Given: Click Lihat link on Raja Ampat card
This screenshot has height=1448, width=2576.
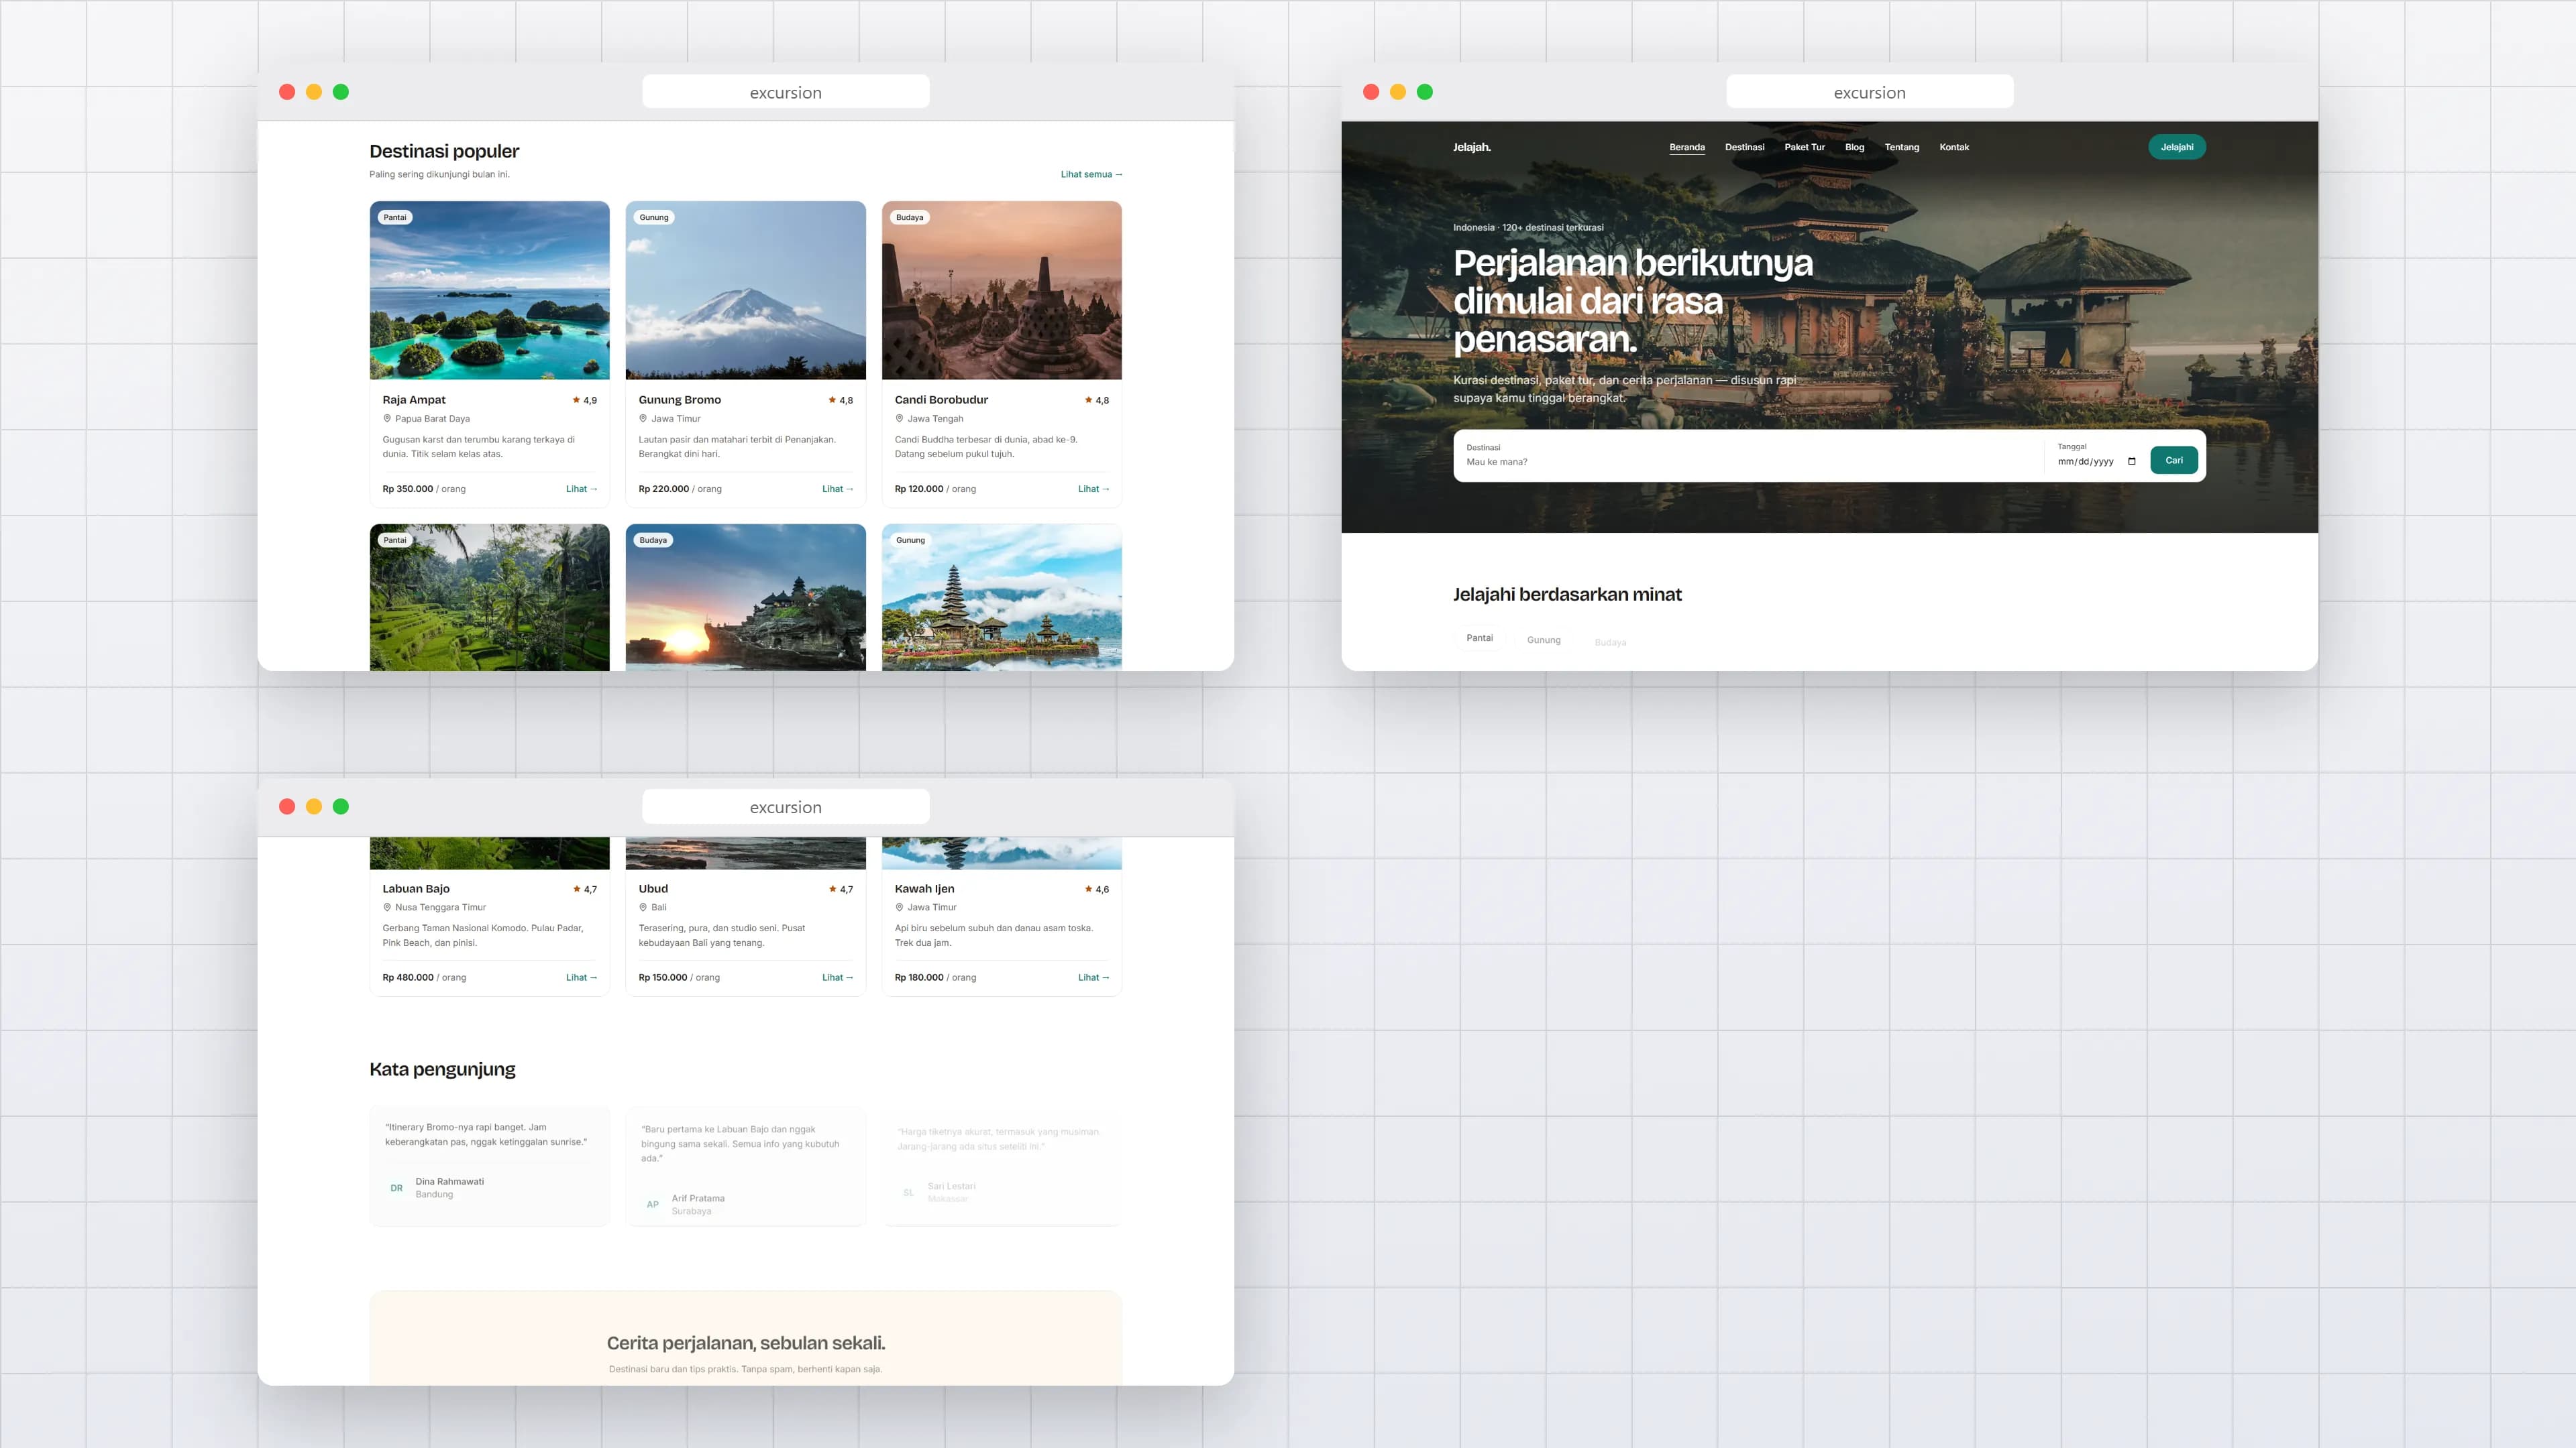Looking at the screenshot, I should pos(581,489).
